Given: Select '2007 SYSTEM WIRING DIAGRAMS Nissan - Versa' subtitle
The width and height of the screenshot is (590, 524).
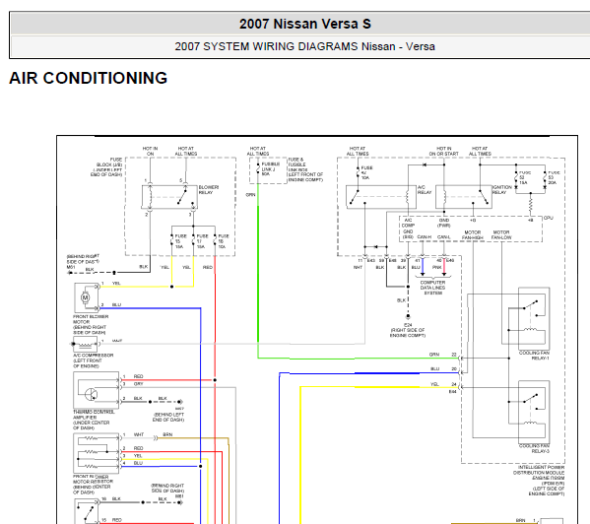Looking at the screenshot, I should tap(304, 46).
